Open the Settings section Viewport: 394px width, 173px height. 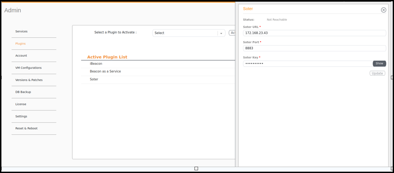(x=21, y=116)
